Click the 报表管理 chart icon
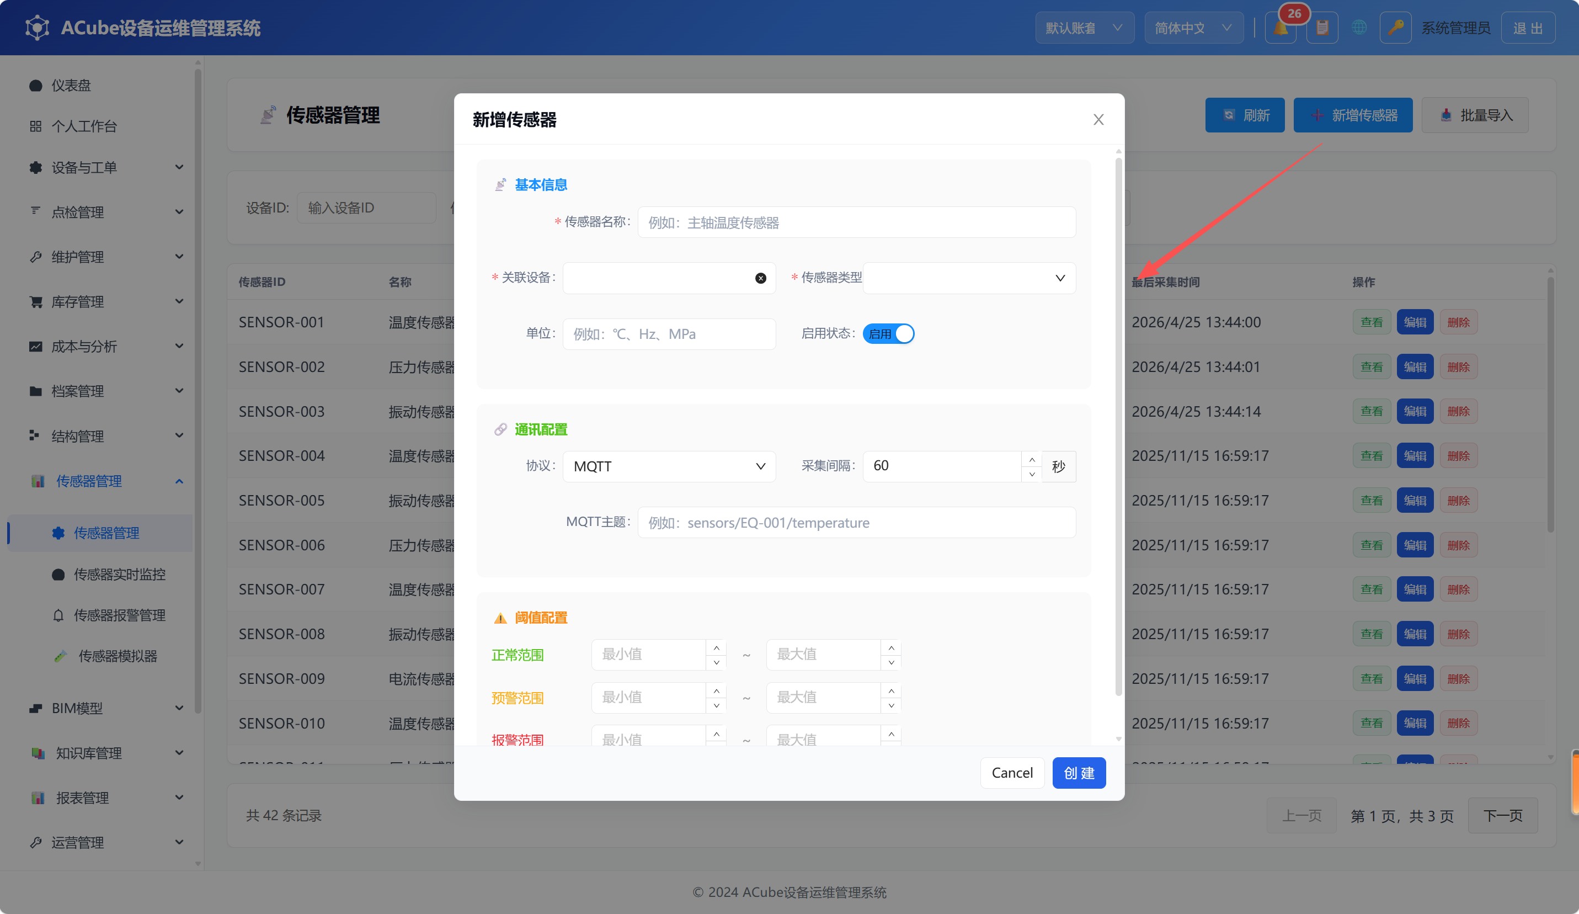 tap(38, 798)
